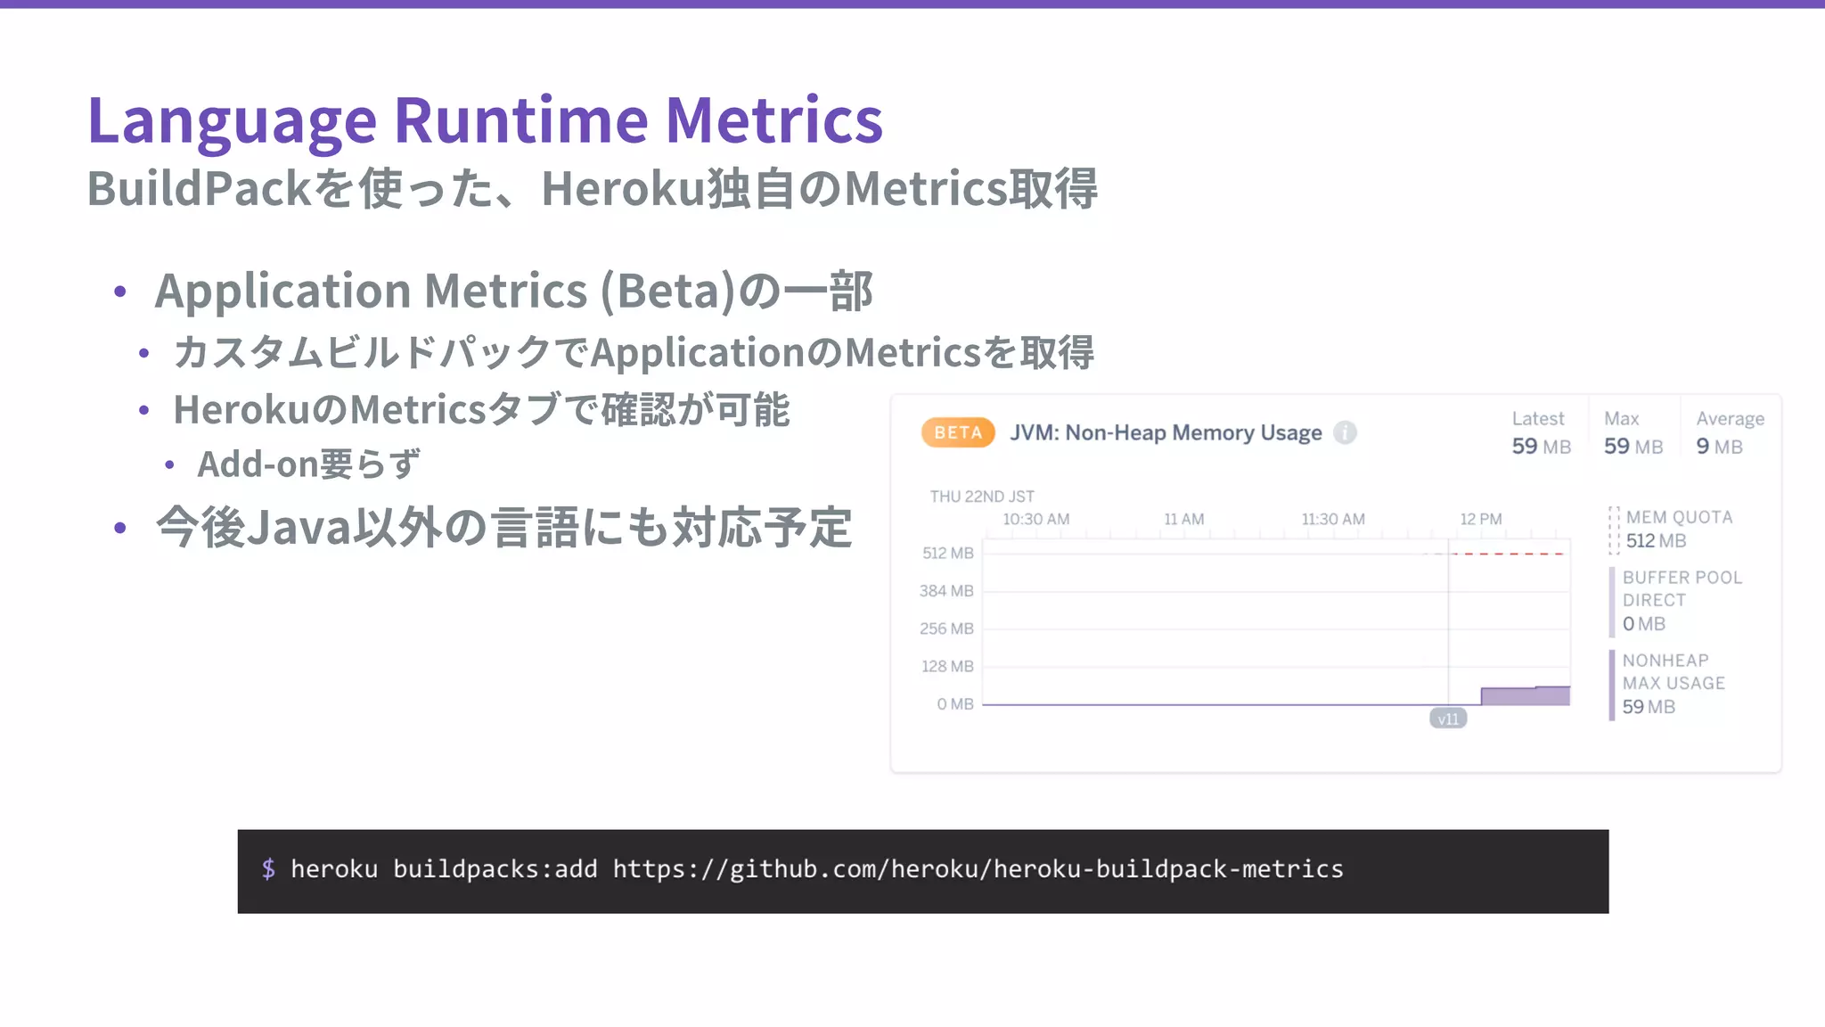Click the JVM: Non-Heap Memory Usage title
This screenshot has width=1825, height=1027.
pos(1166,433)
